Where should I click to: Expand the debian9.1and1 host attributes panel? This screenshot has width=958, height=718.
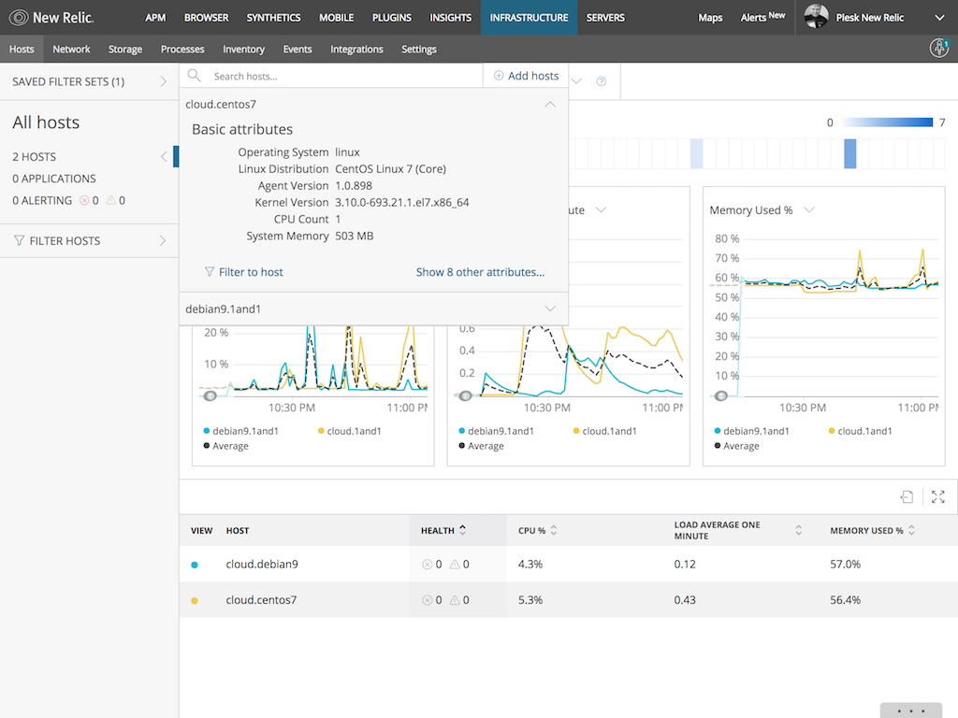pyautogui.click(x=551, y=308)
